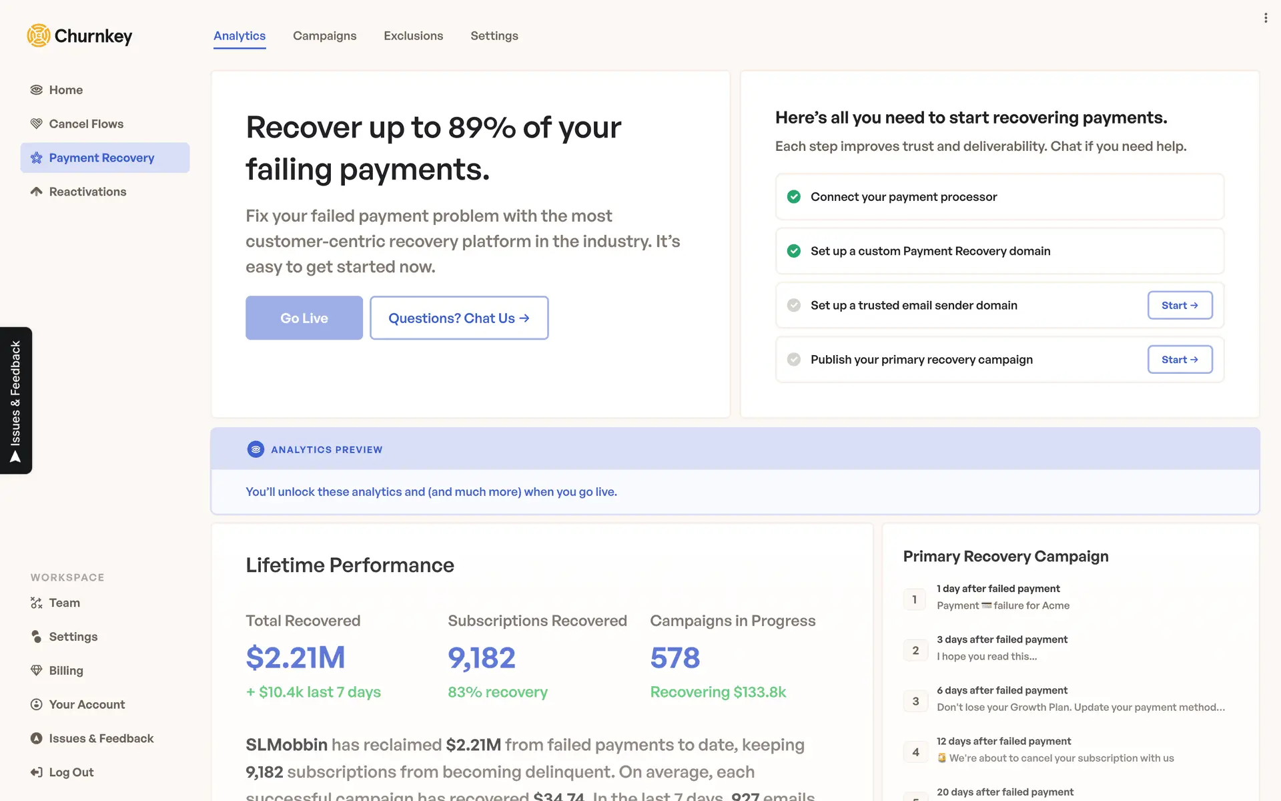Click green check for custom Payment Recovery domain
Screen dimensions: 1281x801
(x=793, y=251)
